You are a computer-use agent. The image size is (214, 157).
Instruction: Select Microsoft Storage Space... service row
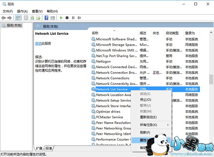[x=146, y=45]
